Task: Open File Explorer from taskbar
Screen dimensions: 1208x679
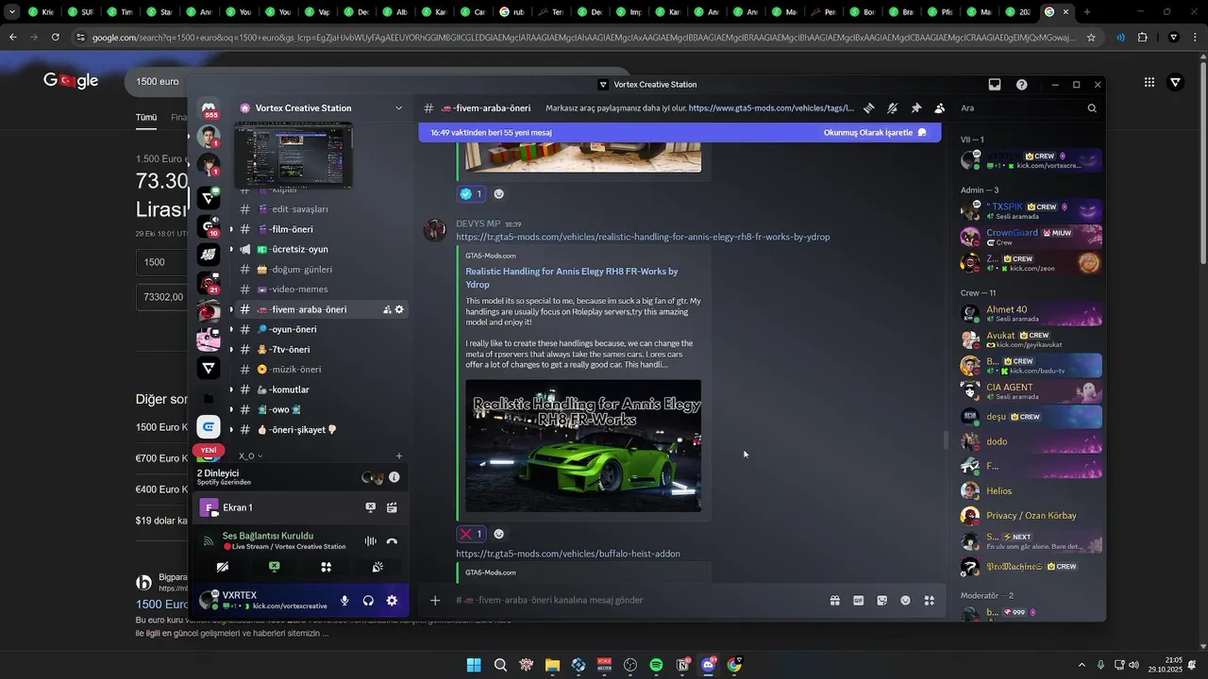Action: point(552,665)
